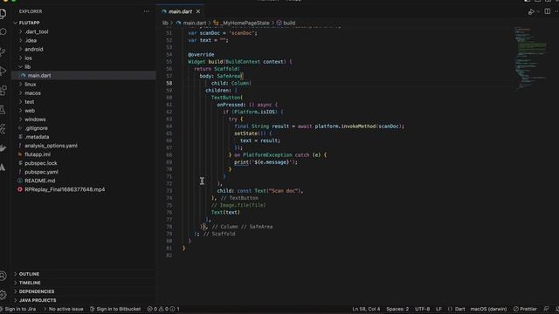The height and width of the screenshot is (314, 559).
Task: Click Sign in to Jira status item
Action: point(17,309)
